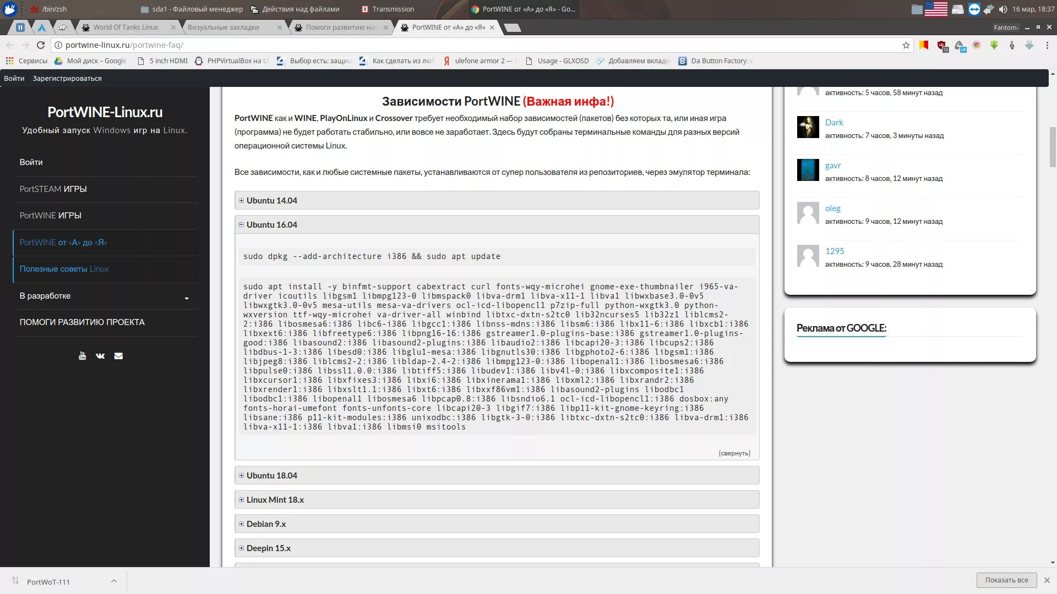Open TeamViewer tray icon
This screenshot has height=594, width=1057.
point(974,9)
